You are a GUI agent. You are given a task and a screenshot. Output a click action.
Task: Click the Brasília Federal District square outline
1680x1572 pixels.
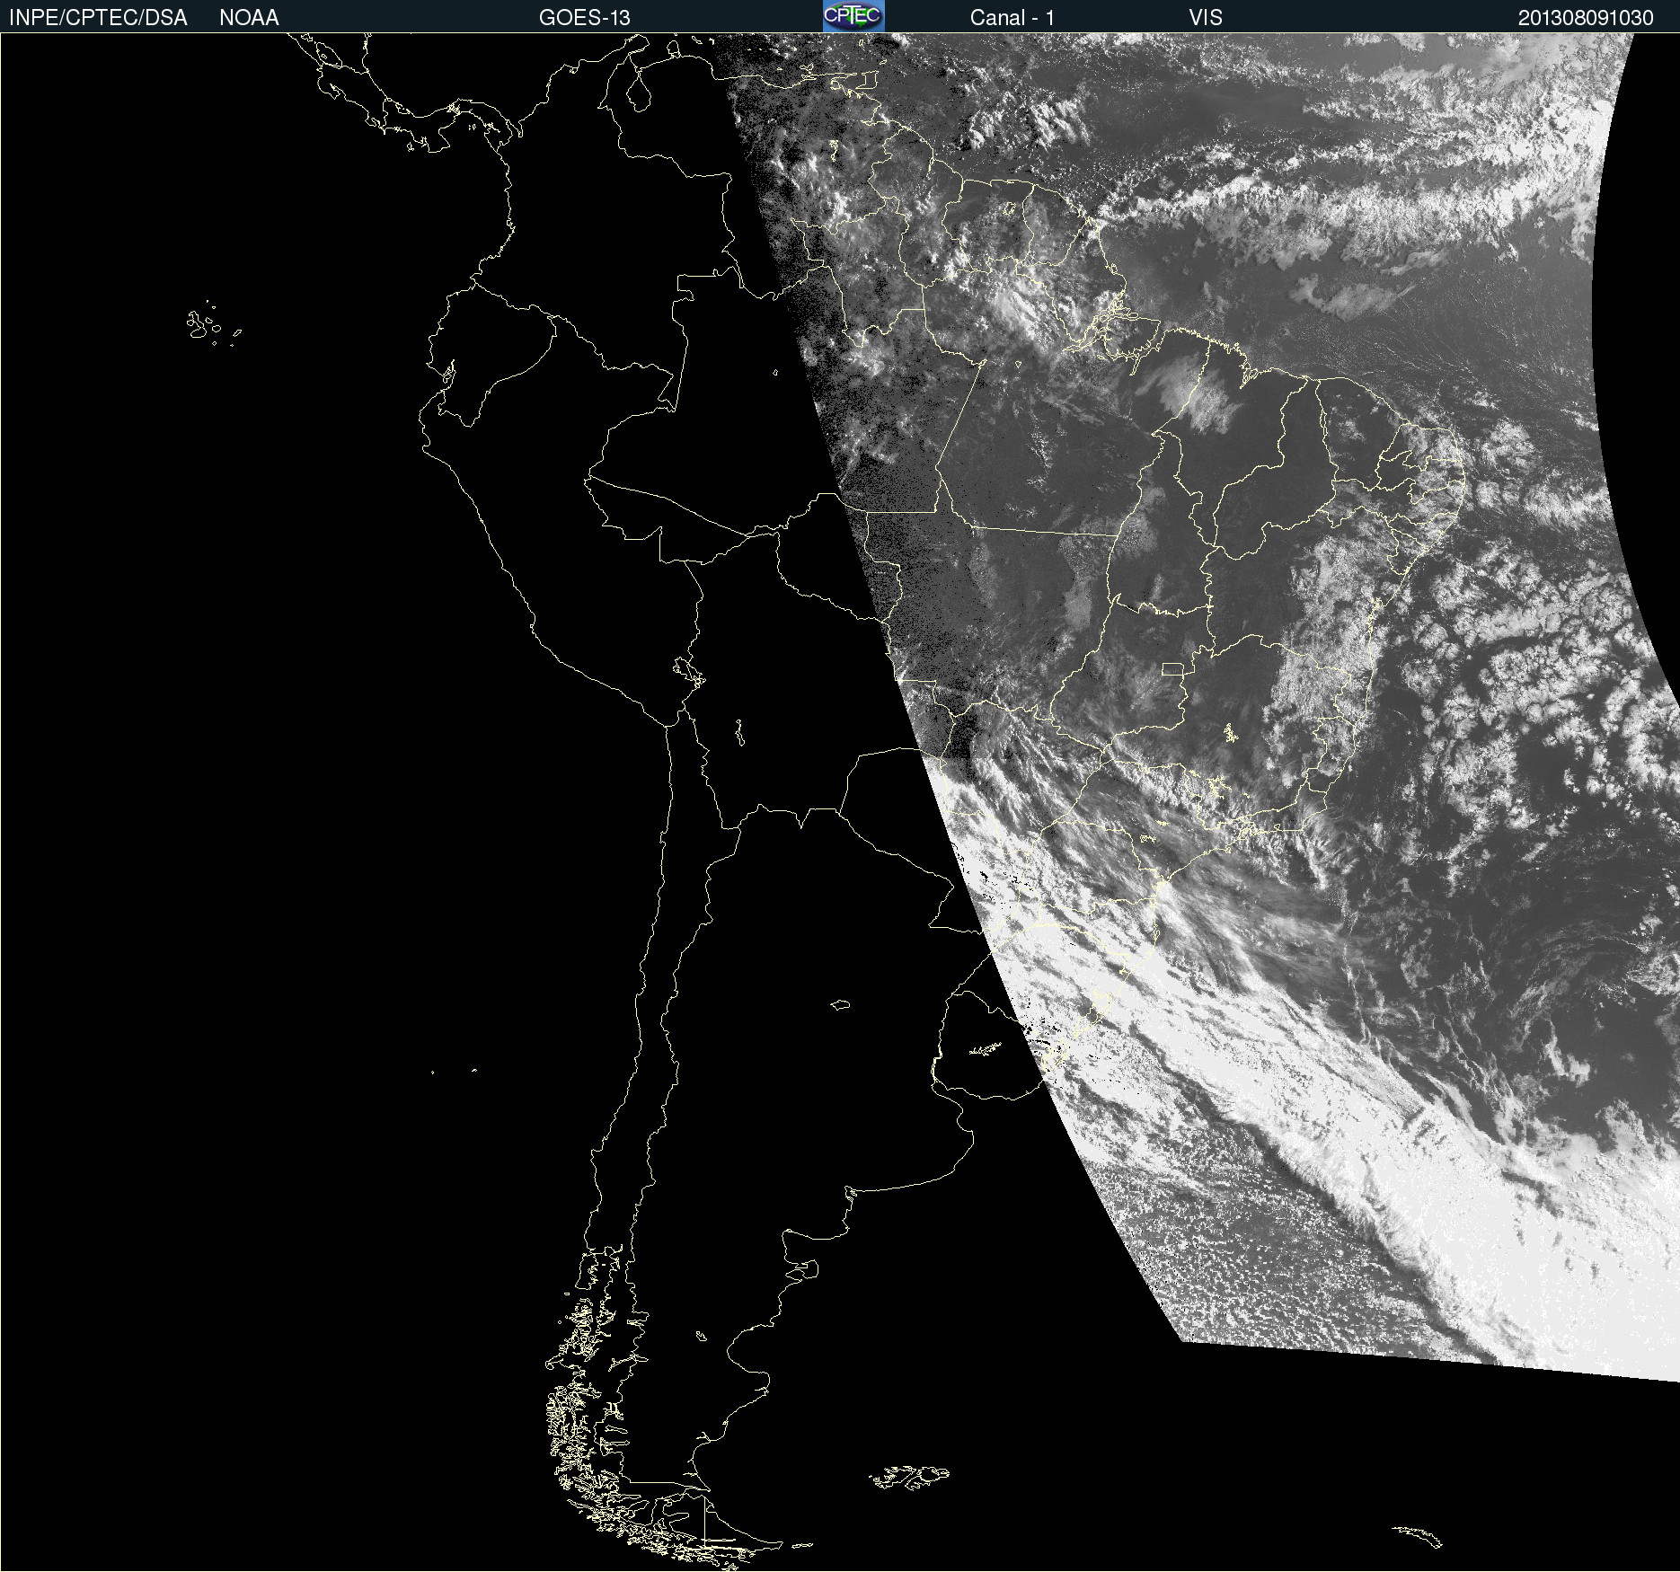pyautogui.click(x=1173, y=669)
